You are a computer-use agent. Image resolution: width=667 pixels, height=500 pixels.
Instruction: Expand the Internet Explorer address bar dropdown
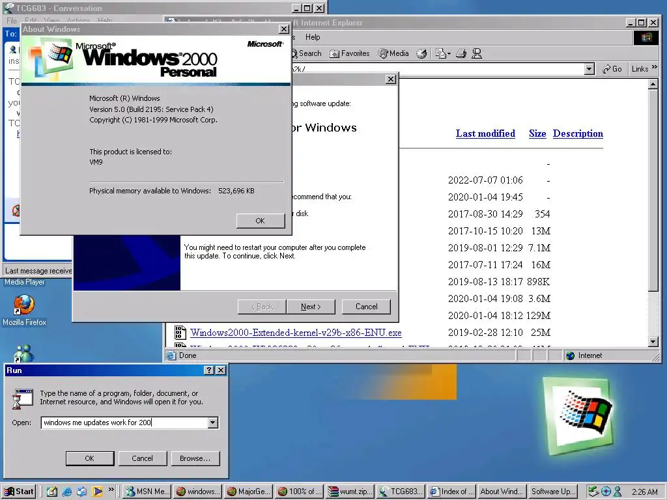click(589, 69)
